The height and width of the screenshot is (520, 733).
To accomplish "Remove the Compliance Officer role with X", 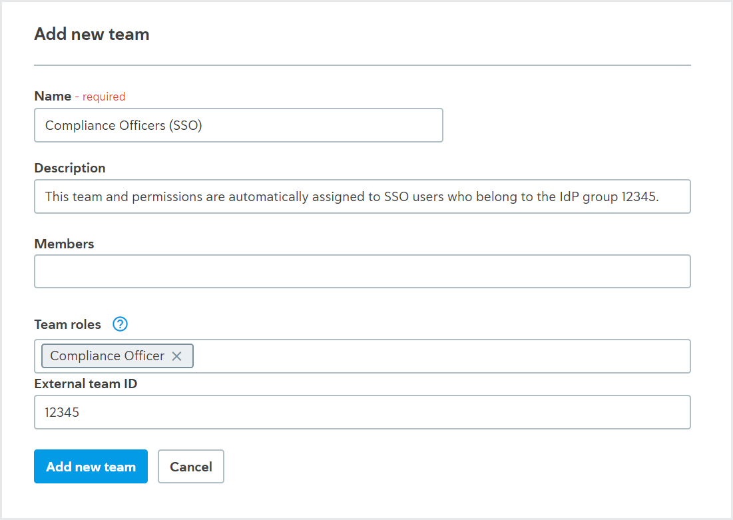I will coord(176,356).
